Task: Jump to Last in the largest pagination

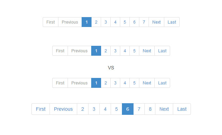Action: [x=182, y=109]
